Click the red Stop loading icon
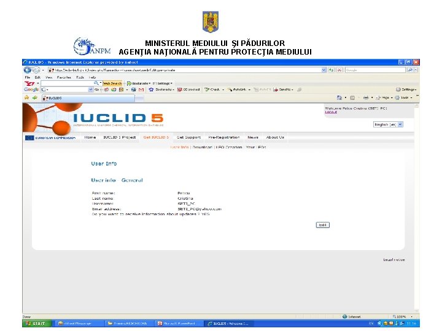This screenshot has height=331, width=442. (x=339, y=70)
